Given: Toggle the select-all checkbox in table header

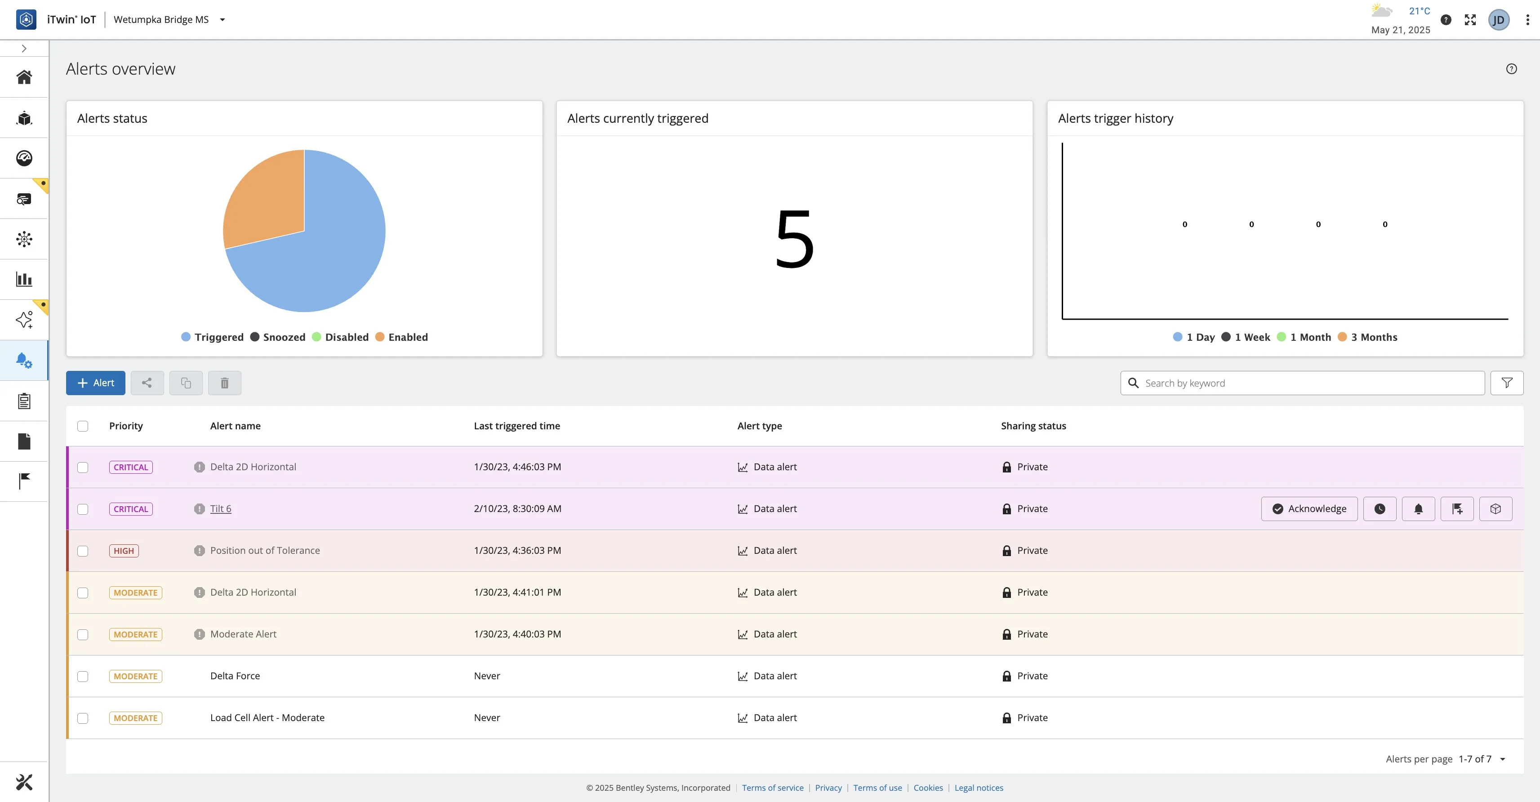Looking at the screenshot, I should [x=83, y=426].
